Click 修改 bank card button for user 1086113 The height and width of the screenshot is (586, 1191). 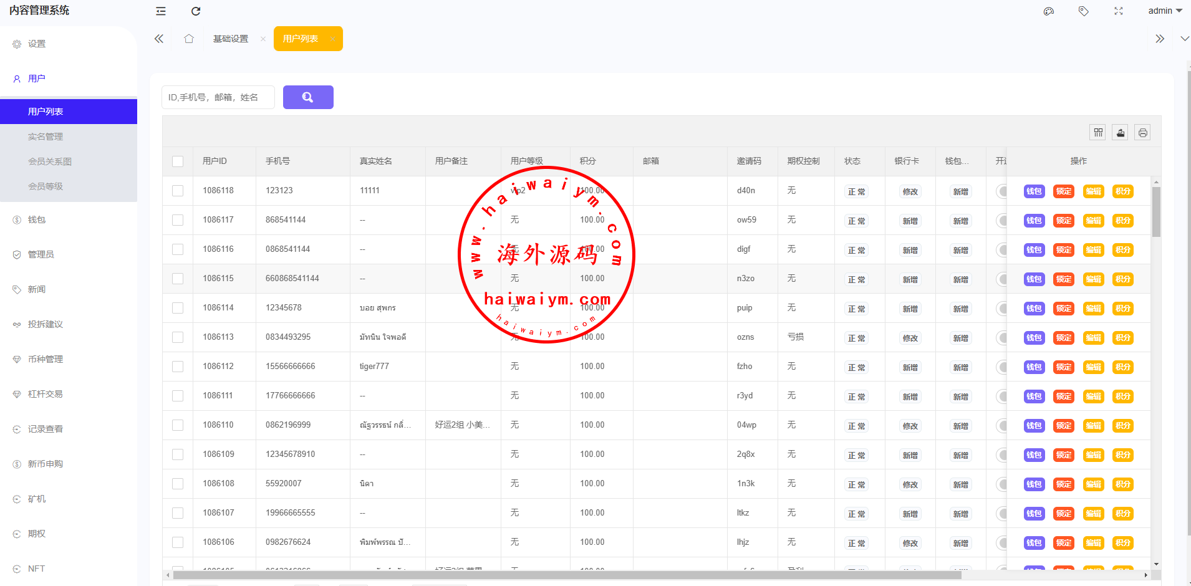pos(910,338)
